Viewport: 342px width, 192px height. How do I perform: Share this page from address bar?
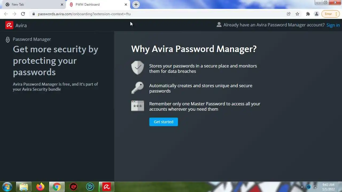point(289,14)
